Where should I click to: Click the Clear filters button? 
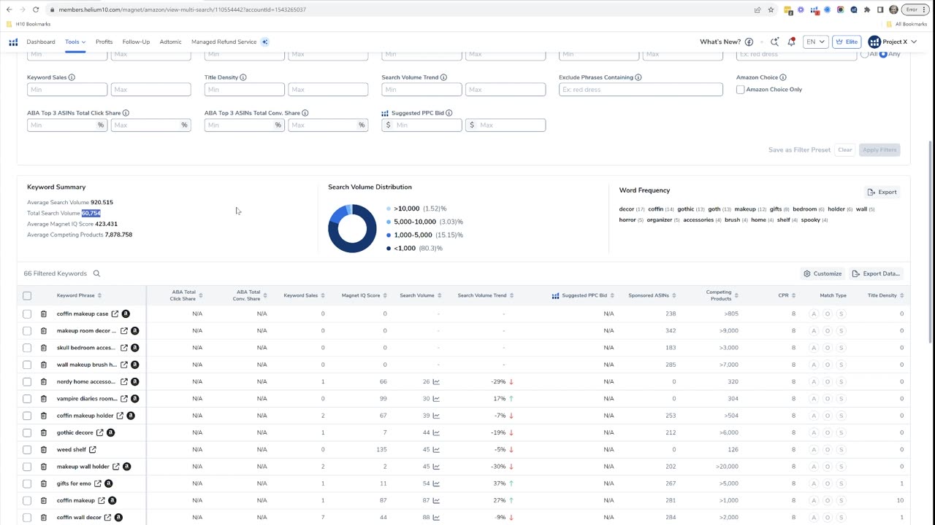coord(844,149)
